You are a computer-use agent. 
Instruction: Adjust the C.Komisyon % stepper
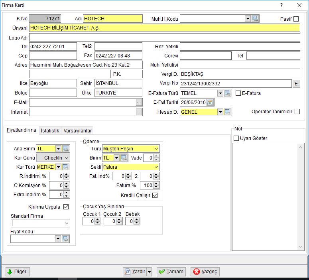(x=67, y=185)
